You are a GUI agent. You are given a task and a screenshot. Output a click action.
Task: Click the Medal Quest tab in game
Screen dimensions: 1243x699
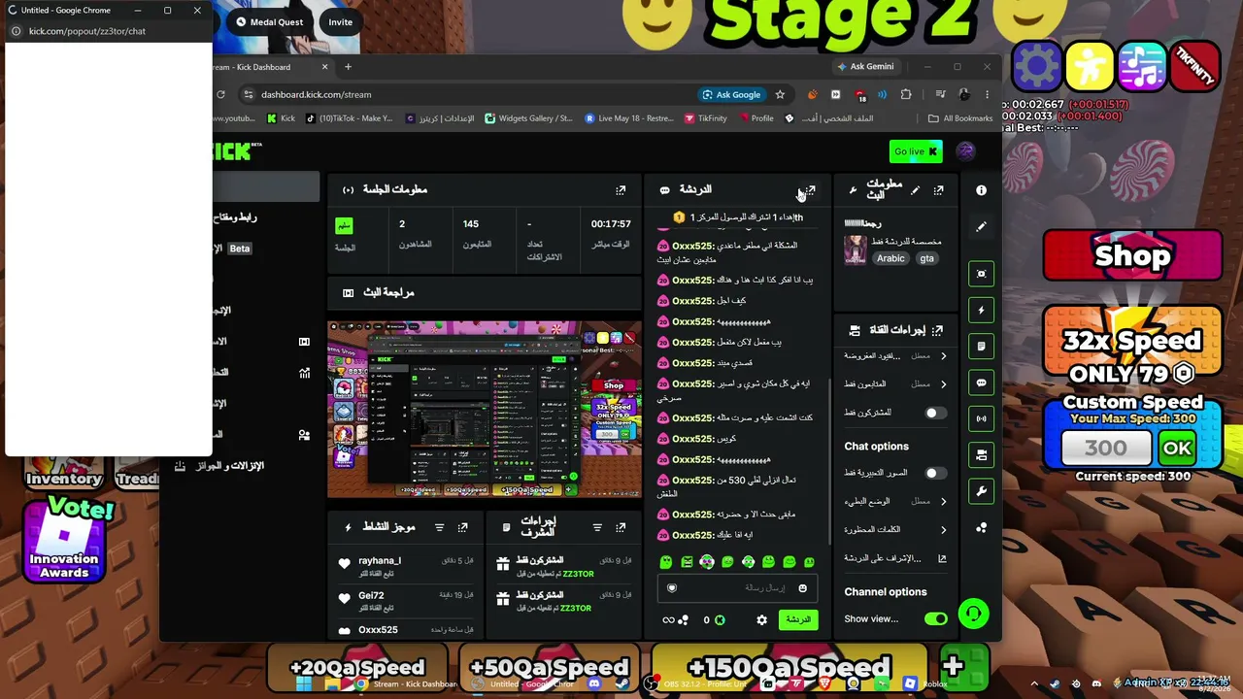tap(270, 22)
